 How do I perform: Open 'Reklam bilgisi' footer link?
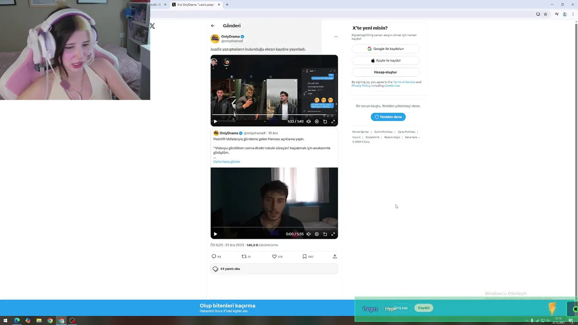(392, 137)
